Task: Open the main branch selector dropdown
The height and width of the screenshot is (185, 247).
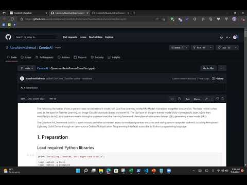Action: point(27,68)
